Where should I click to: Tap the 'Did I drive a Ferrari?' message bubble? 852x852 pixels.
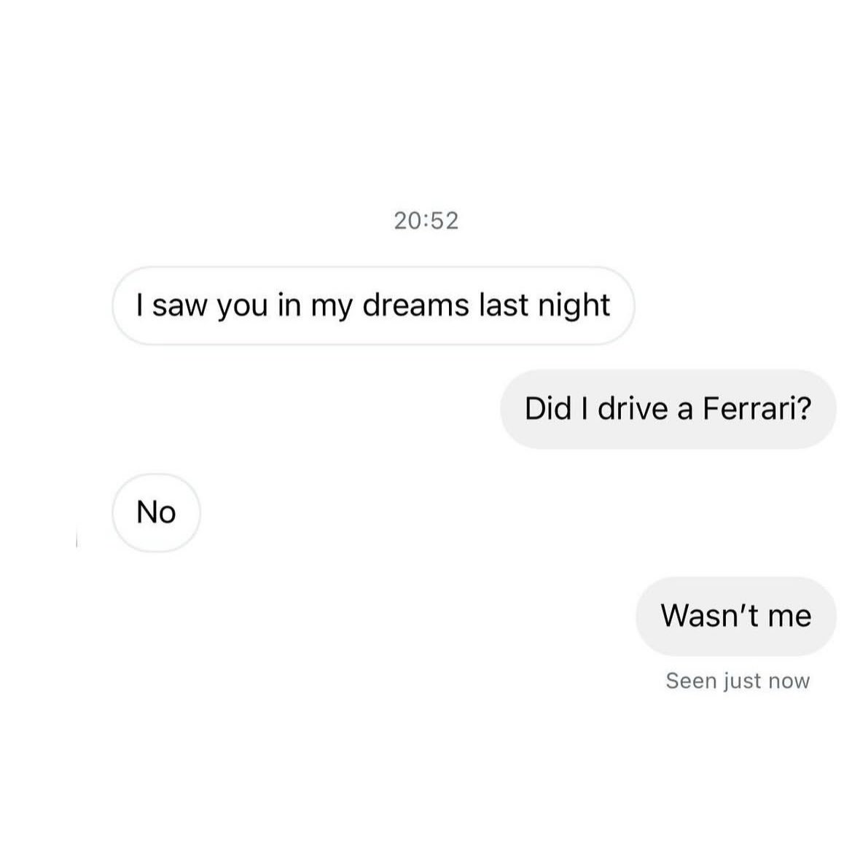pyautogui.click(x=668, y=409)
